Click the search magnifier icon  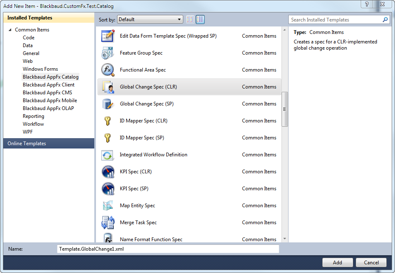pyautogui.click(x=385, y=19)
